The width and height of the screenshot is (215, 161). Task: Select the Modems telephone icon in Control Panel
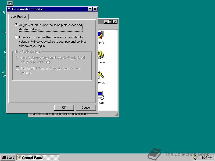[x=101, y=55]
